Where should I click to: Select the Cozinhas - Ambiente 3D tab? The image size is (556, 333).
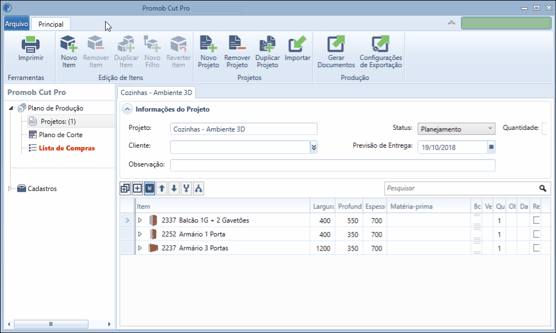click(x=156, y=92)
